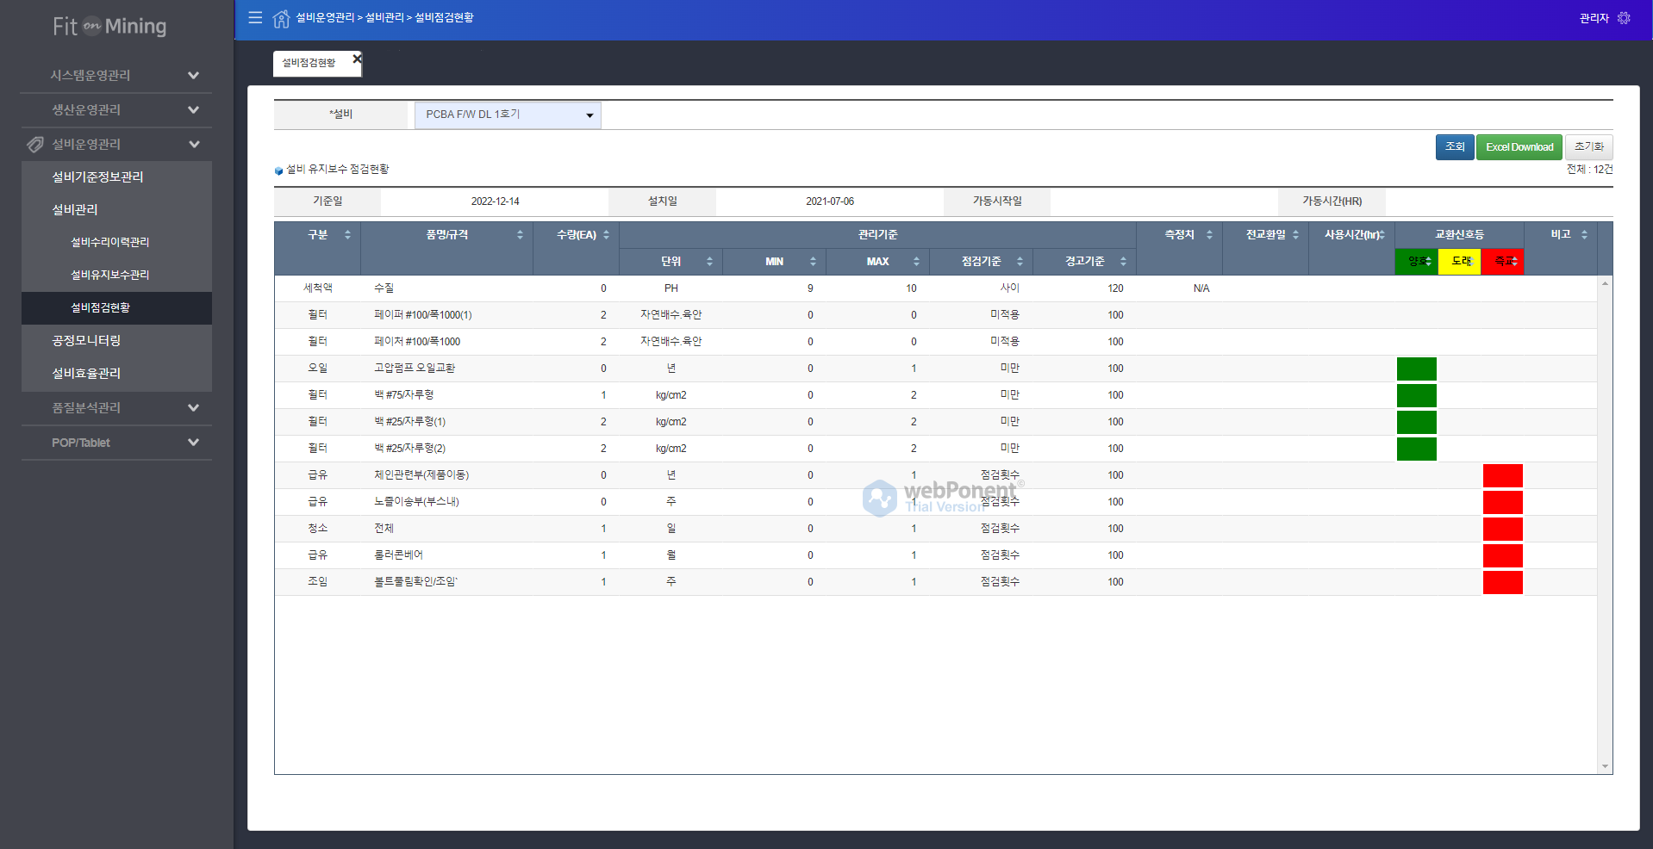Click the 조회 search button
Viewport: 1653px width, 849px height.
pyautogui.click(x=1454, y=147)
